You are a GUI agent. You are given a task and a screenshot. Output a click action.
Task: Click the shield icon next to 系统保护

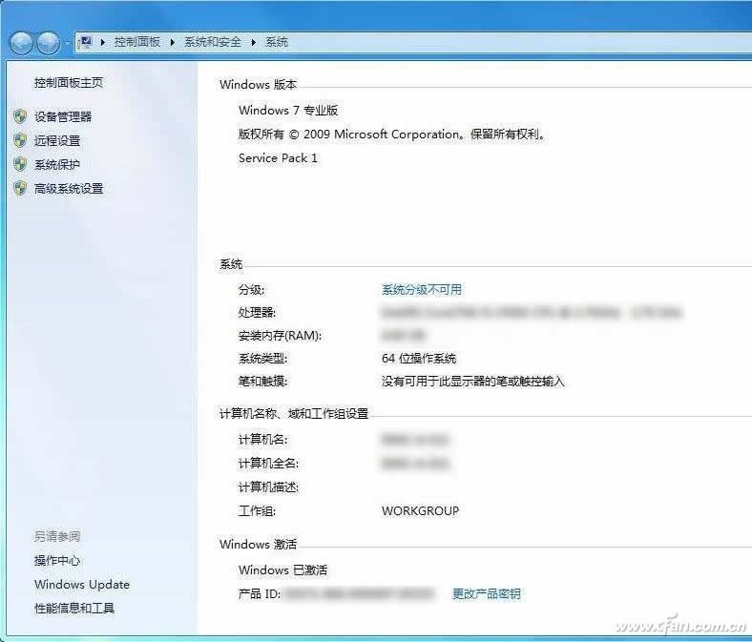pos(20,164)
